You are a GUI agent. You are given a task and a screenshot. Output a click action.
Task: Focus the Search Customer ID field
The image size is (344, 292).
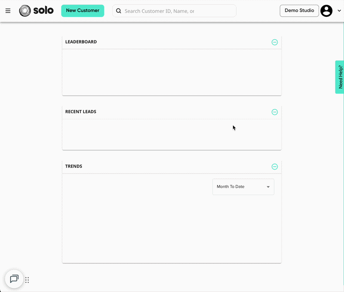(x=174, y=11)
